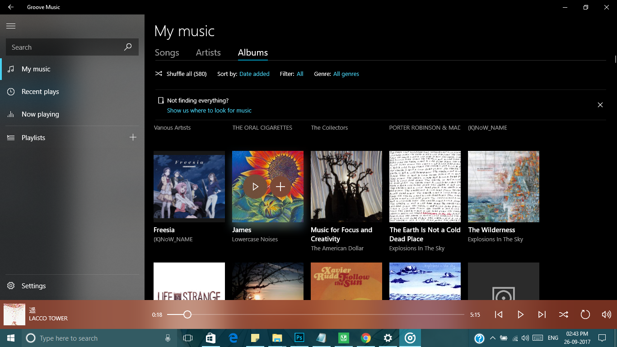Click 'LACCO TOWER' in the player bar
This screenshot has height=347, width=617.
coord(48,319)
